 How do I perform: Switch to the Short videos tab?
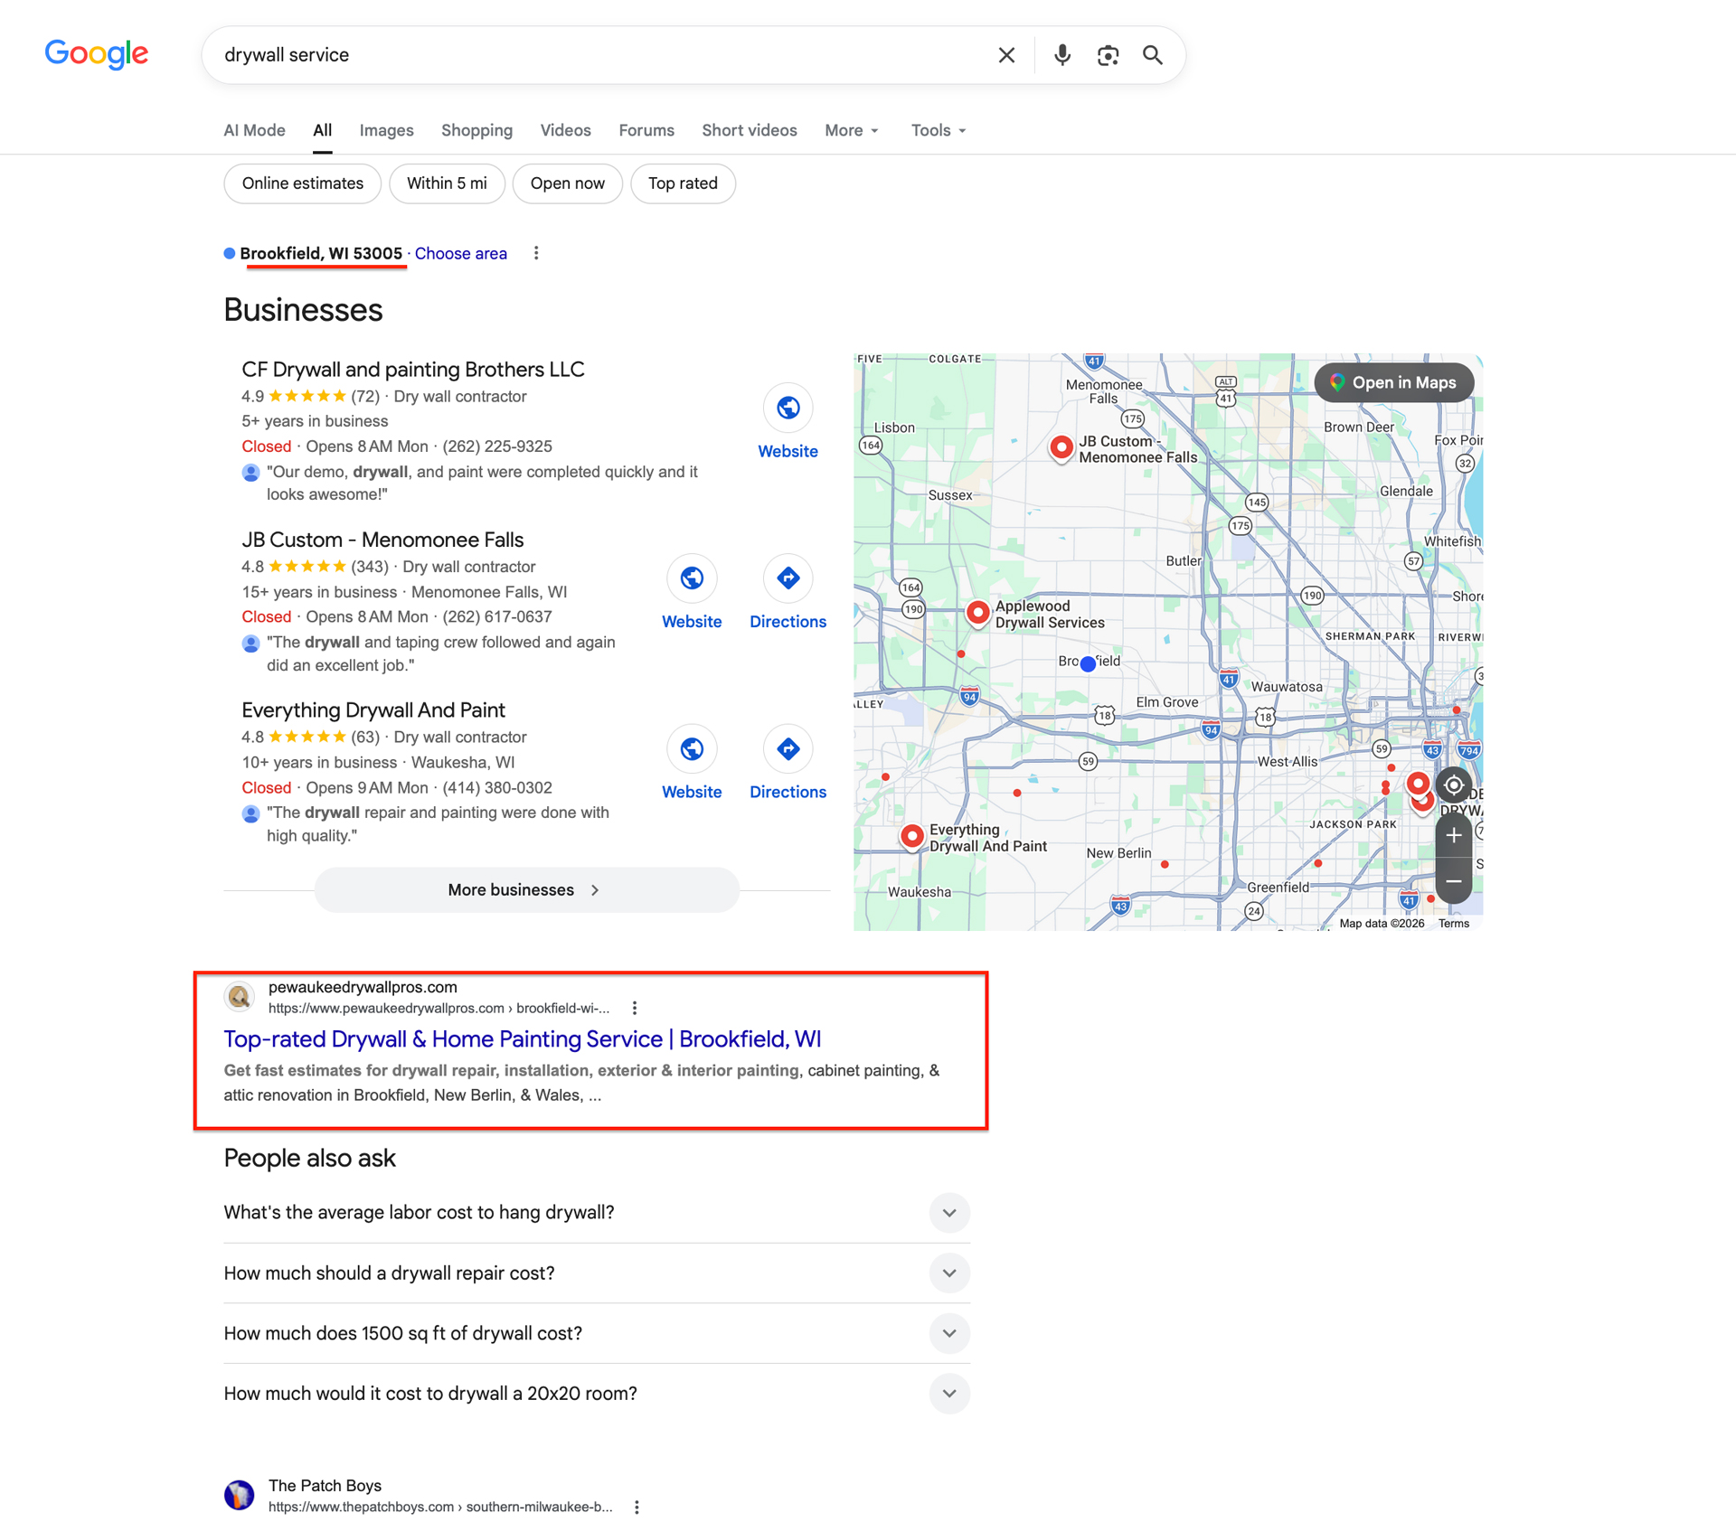[x=750, y=130]
